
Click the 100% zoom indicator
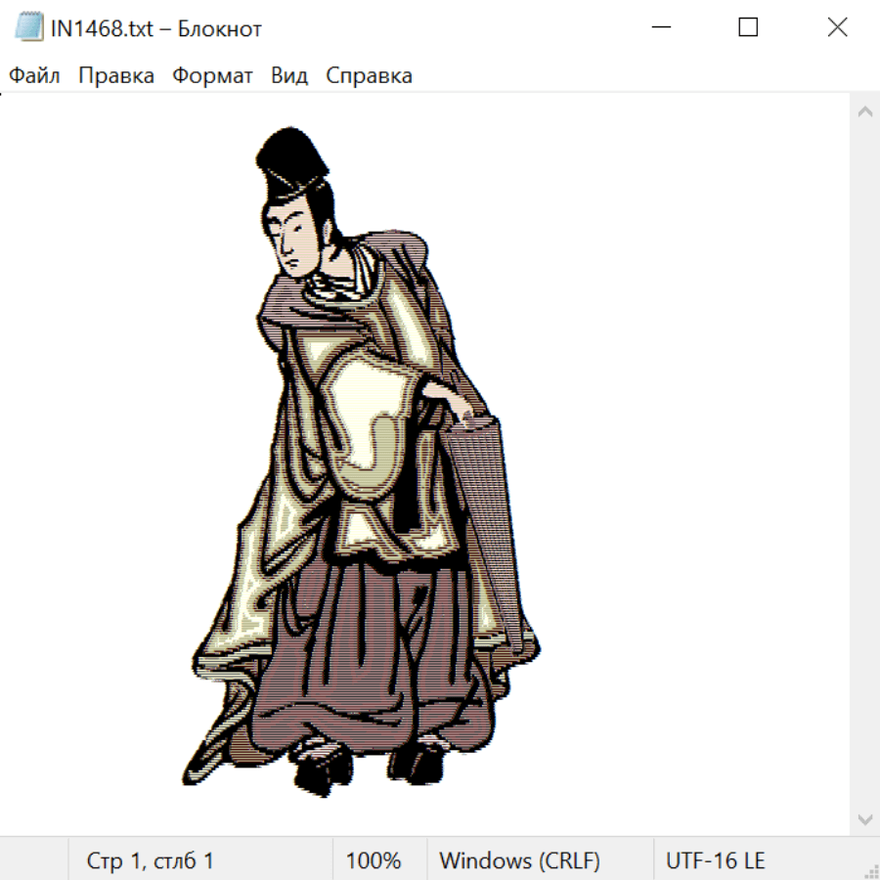coord(374,860)
